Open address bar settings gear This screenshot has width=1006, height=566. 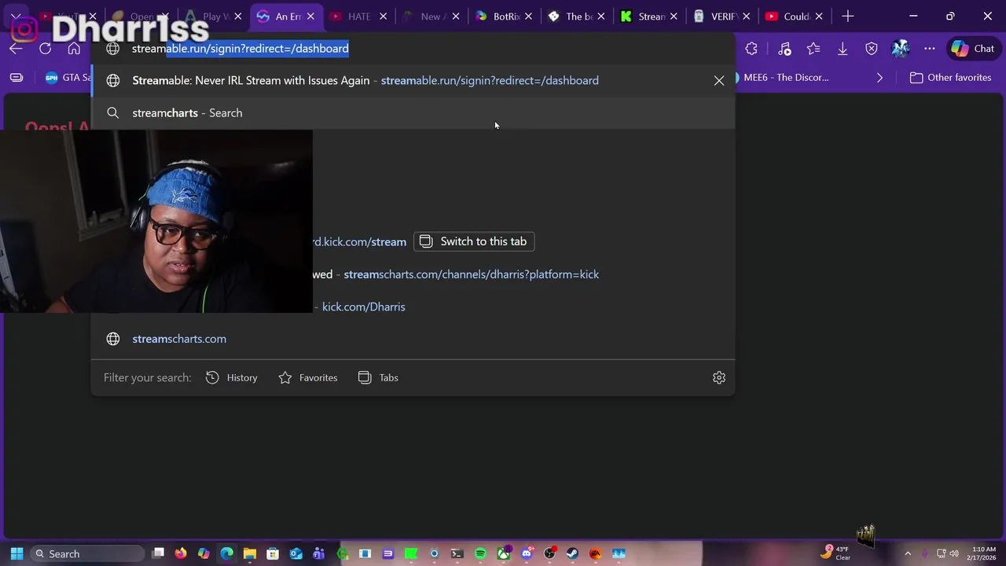click(x=719, y=377)
